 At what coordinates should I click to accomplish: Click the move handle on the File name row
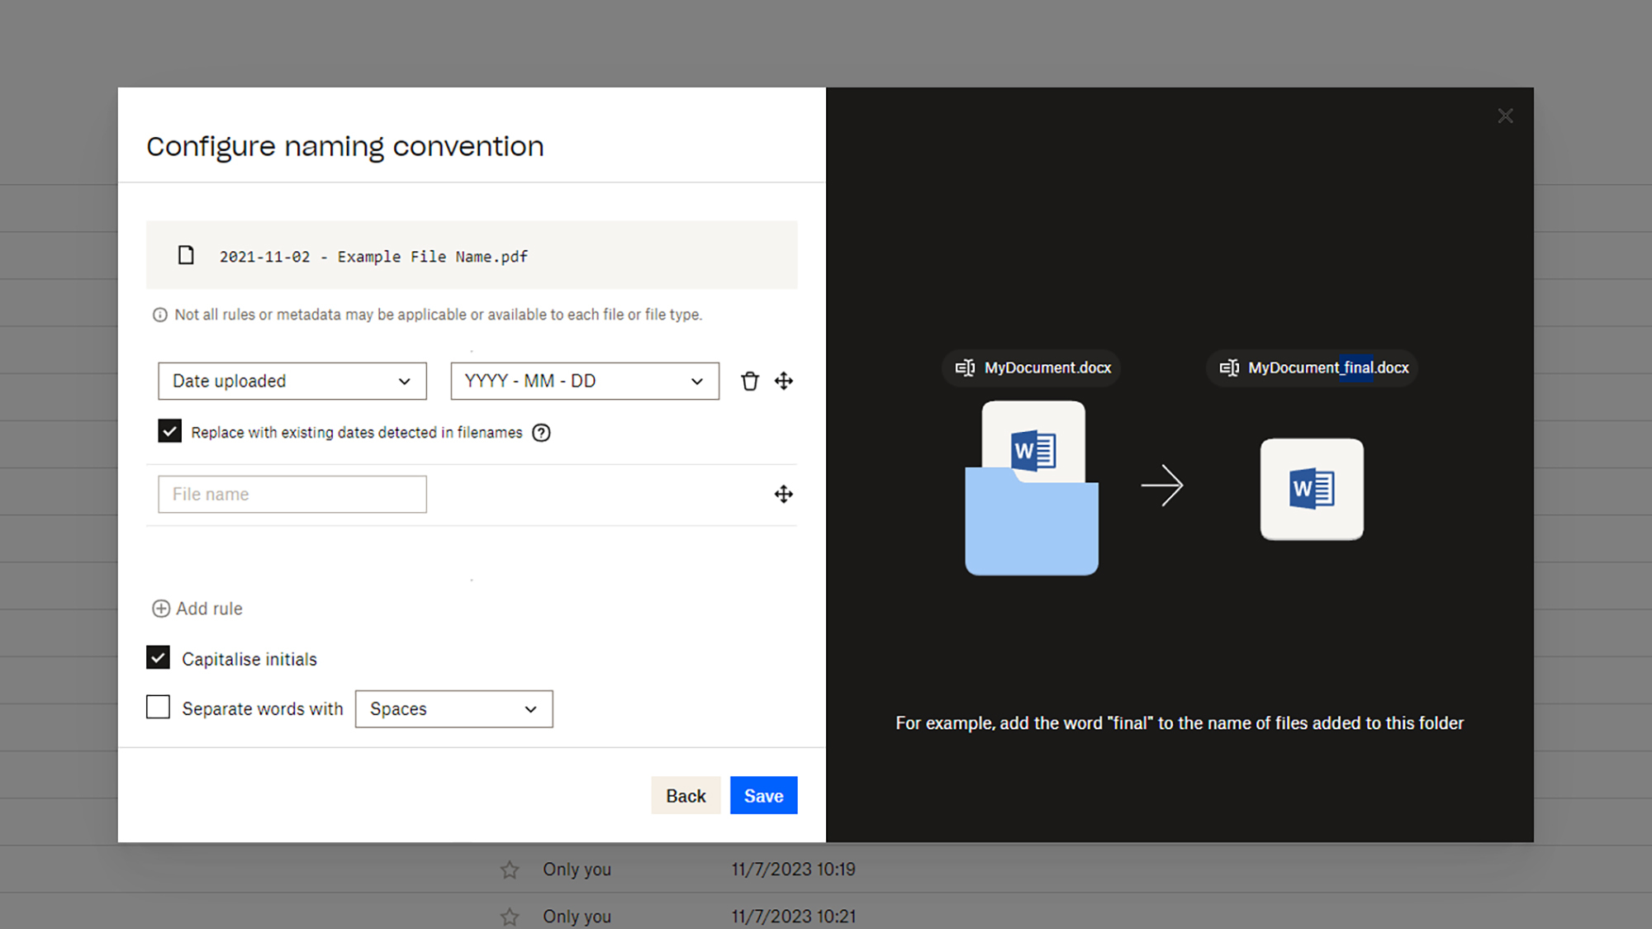coord(783,494)
